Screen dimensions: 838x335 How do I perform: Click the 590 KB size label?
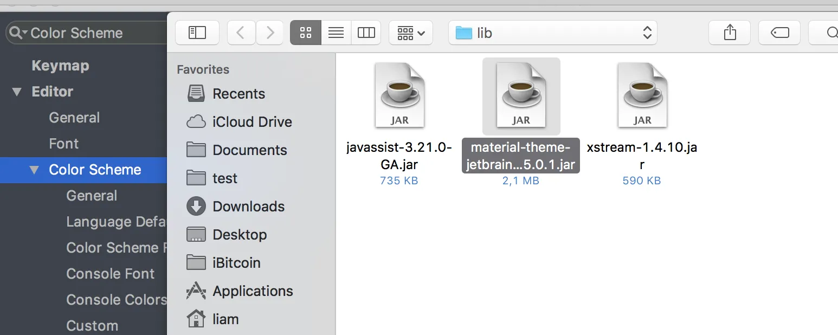coord(642,181)
